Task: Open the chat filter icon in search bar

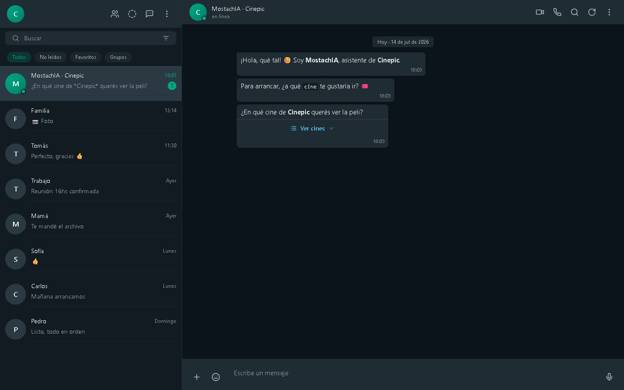Action: pyautogui.click(x=166, y=38)
